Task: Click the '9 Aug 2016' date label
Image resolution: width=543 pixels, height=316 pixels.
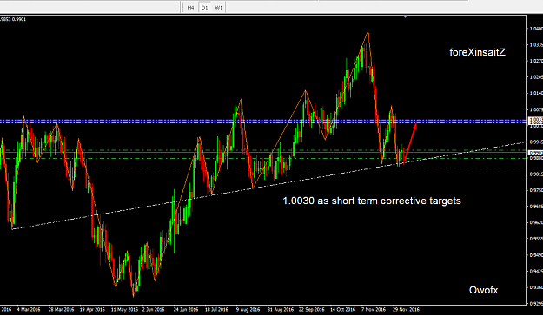Action: (248, 309)
